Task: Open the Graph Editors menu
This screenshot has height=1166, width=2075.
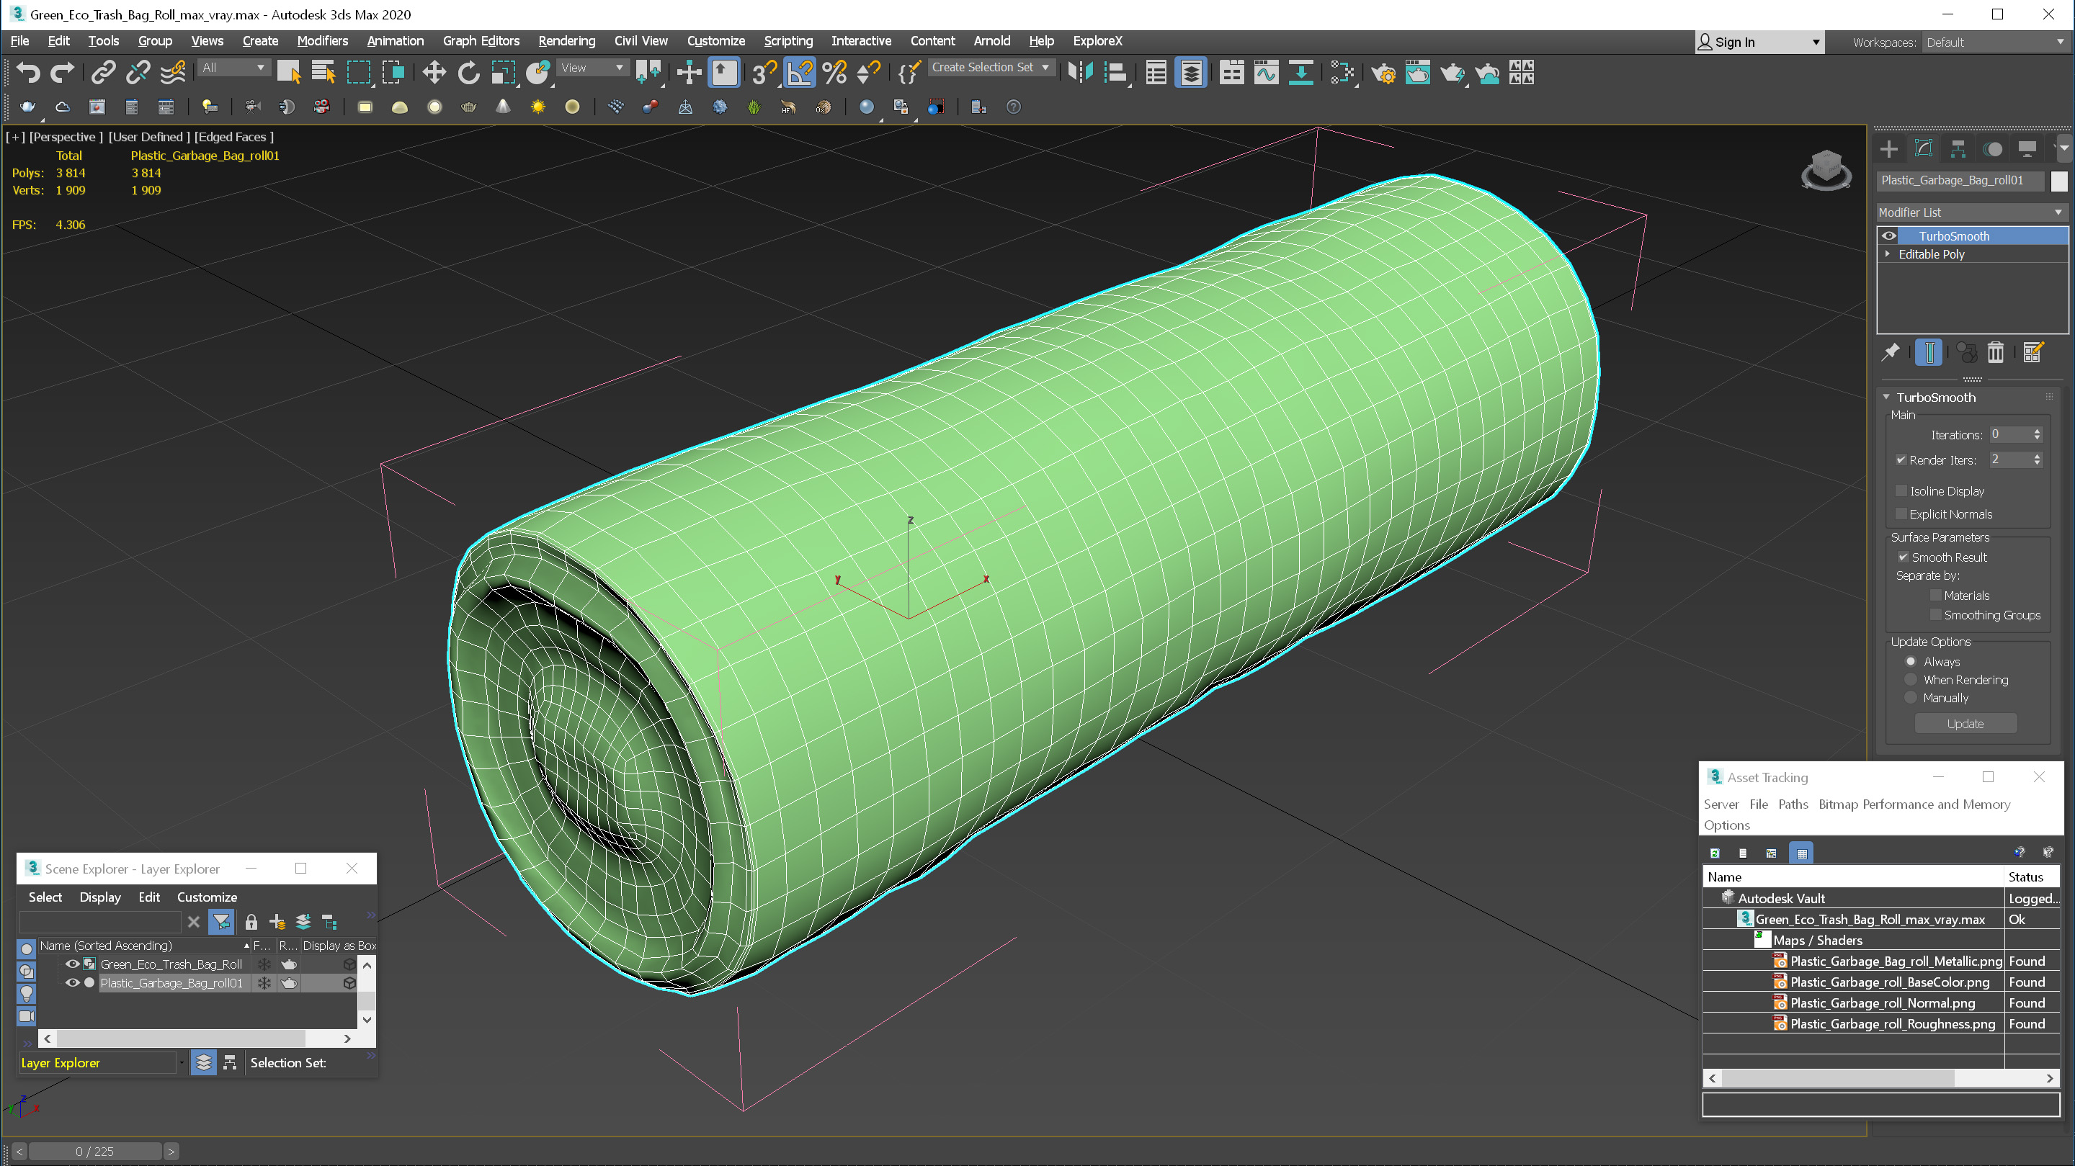Action: click(481, 41)
